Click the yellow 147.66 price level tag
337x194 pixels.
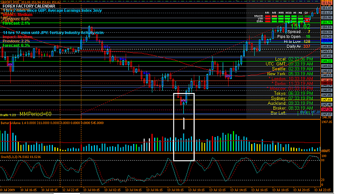326,100
